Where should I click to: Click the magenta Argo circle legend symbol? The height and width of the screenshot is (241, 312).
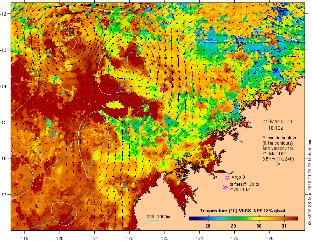pyautogui.click(x=227, y=178)
